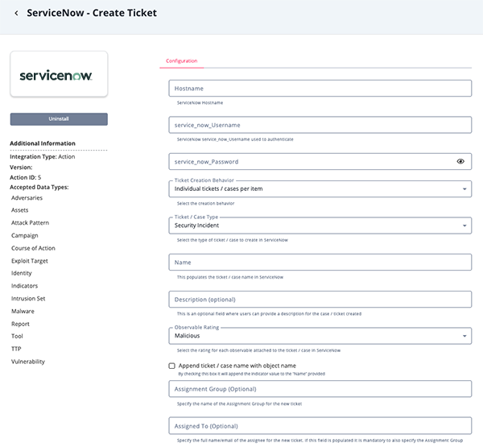Switch to the Configuration tab
This screenshot has height=447, width=483.
click(x=181, y=61)
